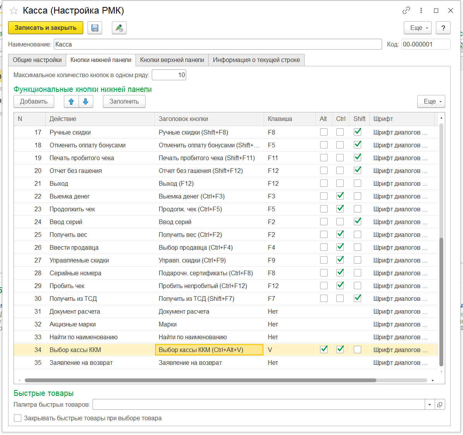Sort by Действие column header

pyautogui.click(x=100, y=119)
